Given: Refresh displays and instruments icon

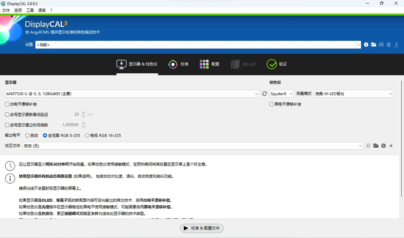Looking at the screenshot, I should [264, 94].
